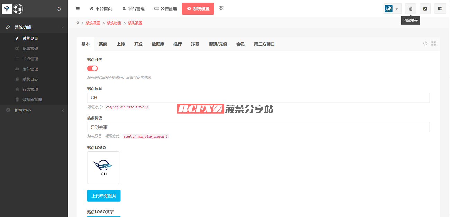Click the hamburger menu collapse icon
This screenshot has width=450, height=217.
(x=78, y=9)
